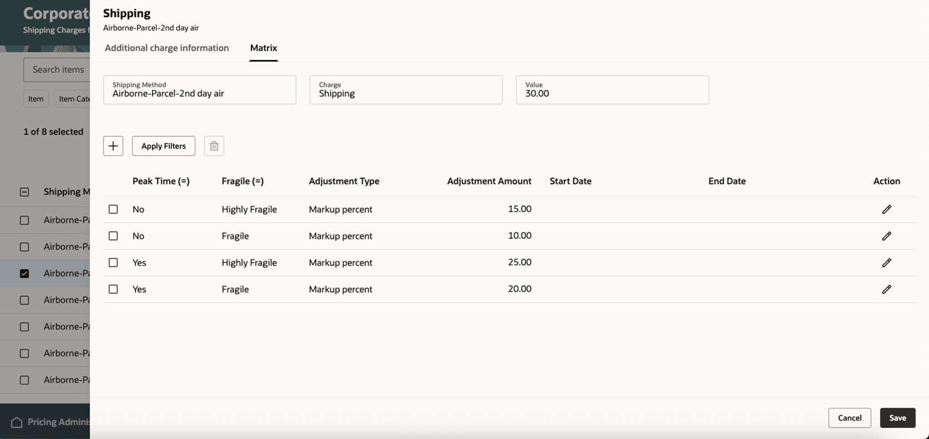Click the trash delete icon
Image resolution: width=929 pixels, height=439 pixels.
coord(214,146)
